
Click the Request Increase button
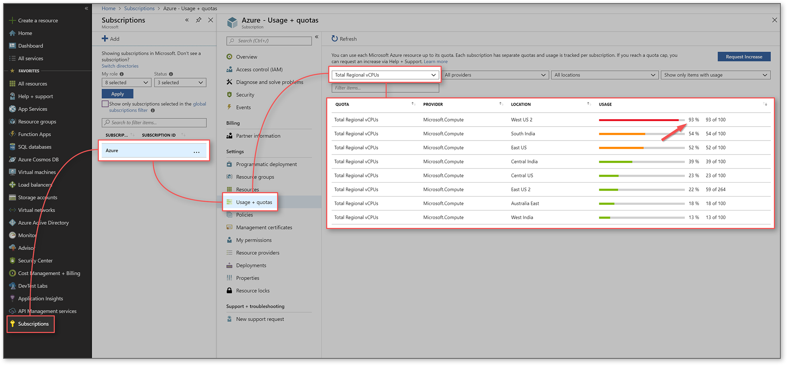pyautogui.click(x=744, y=57)
